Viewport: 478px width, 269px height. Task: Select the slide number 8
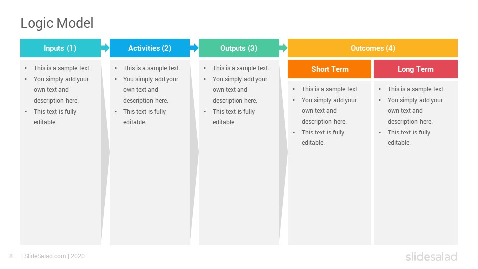[11, 256]
